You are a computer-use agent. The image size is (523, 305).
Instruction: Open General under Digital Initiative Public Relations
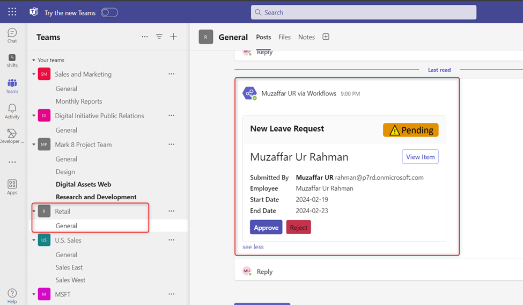pyautogui.click(x=67, y=130)
